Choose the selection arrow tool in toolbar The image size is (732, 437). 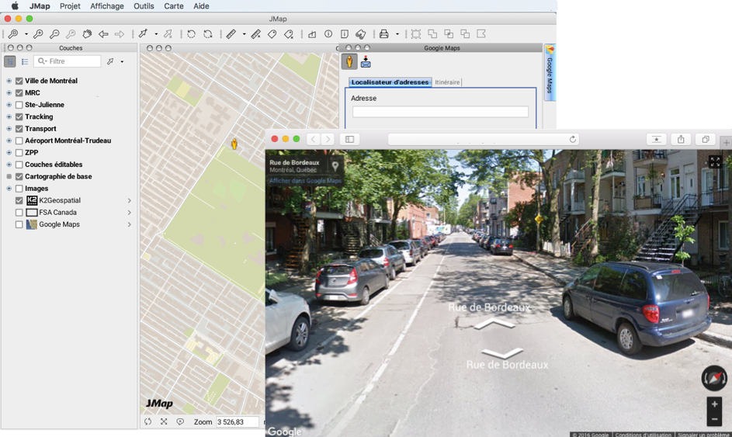pyautogui.click(x=143, y=34)
